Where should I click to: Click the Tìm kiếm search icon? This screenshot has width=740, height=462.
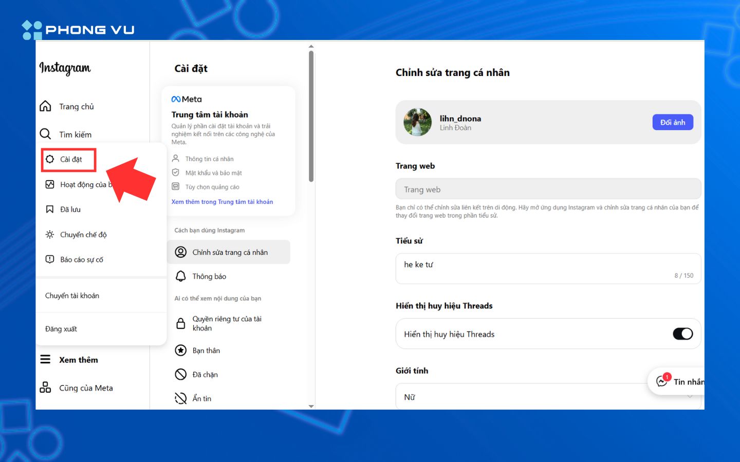(x=46, y=134)
